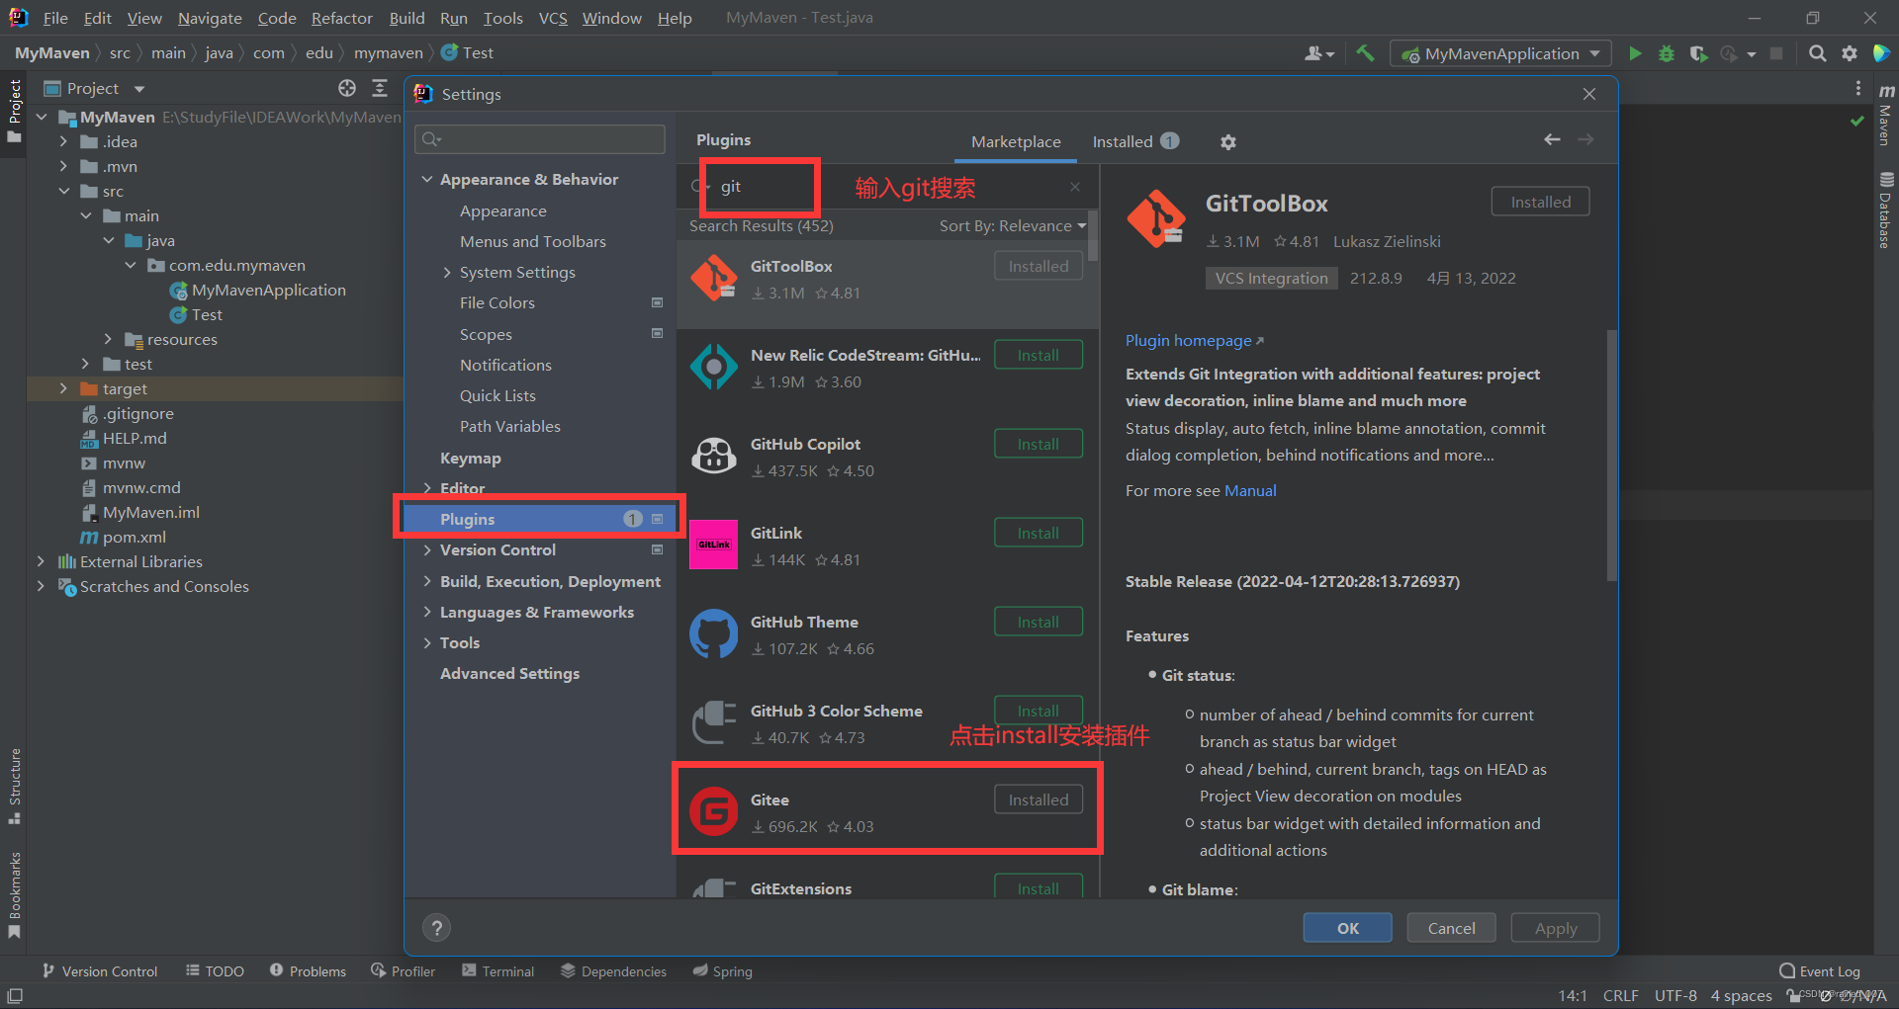Select the GitHub Theme octocat icon
The image size is (1899, 1009).
tap(713, 633)
